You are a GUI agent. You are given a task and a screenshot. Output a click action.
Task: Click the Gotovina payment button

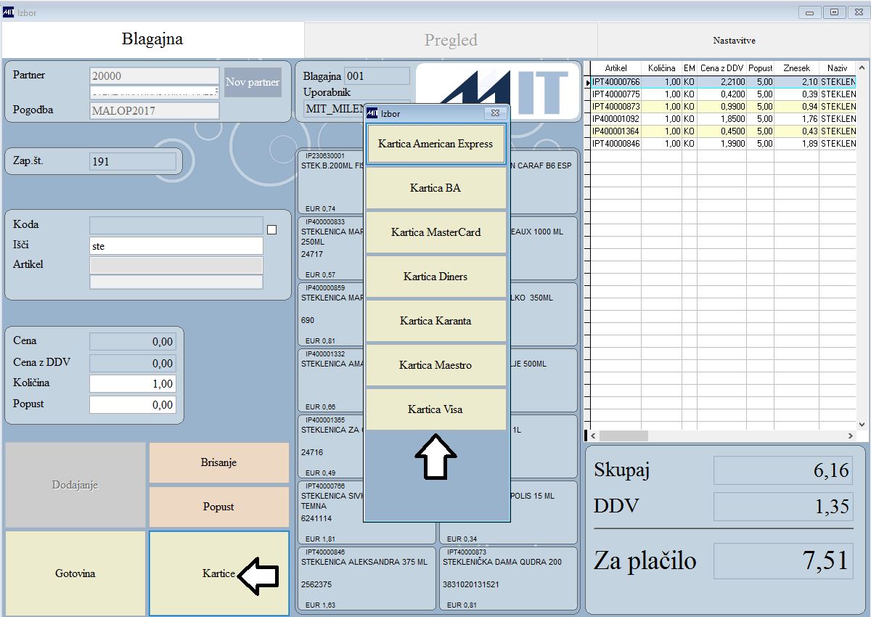75,573
